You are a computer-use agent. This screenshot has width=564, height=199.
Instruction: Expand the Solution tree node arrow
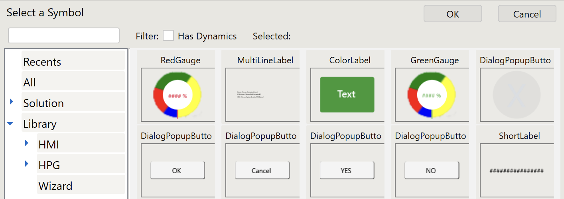(x=12, y=102)
